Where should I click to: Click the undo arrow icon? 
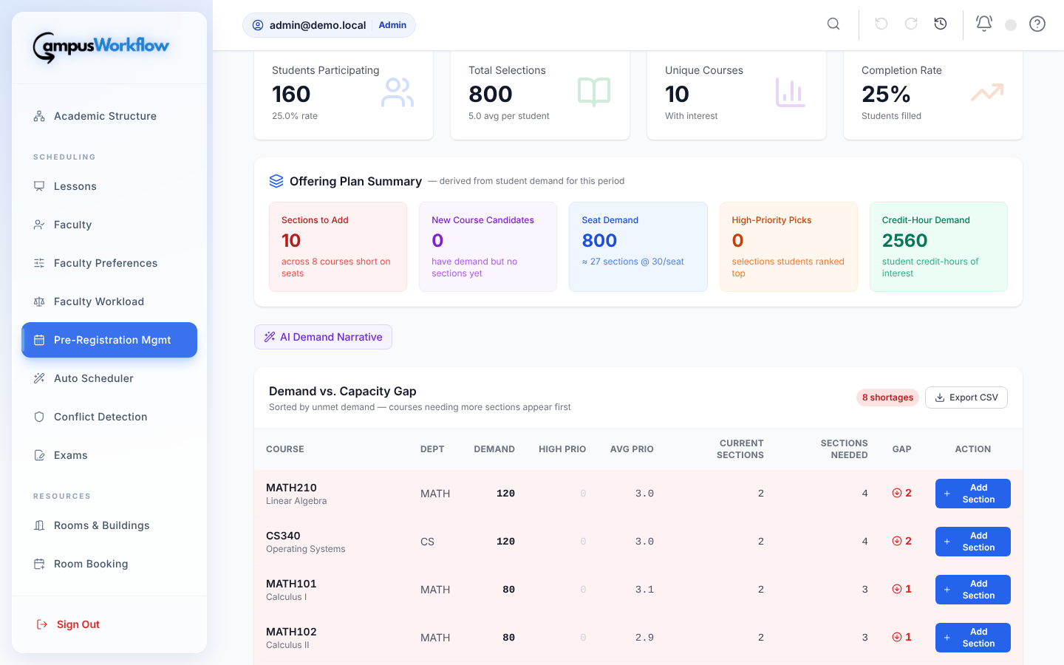tap(881, 24)
